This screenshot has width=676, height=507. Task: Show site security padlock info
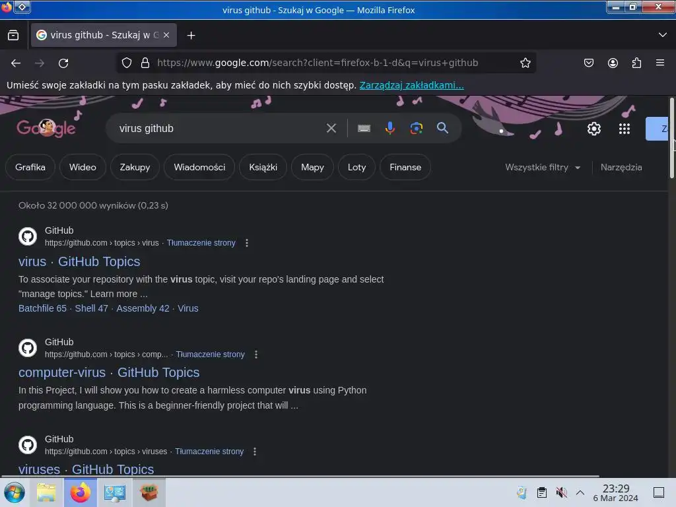pos(145,63)
